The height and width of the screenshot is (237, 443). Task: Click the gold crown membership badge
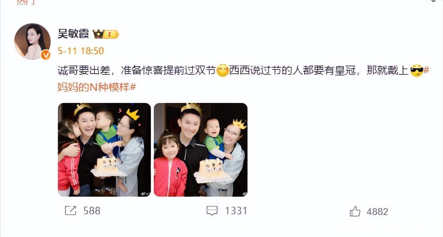(x=98, y=34)
